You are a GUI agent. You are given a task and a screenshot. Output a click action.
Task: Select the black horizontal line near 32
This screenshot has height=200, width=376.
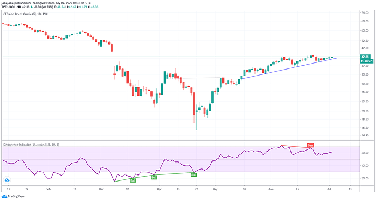pyautogui.click(x=201, y=78)
